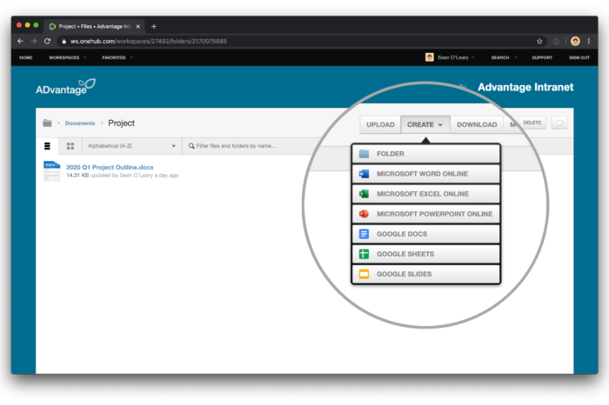609x405 pixels.
Task: Click the extension icon beside the bookmark star
Action: click(x=556, y=41)
